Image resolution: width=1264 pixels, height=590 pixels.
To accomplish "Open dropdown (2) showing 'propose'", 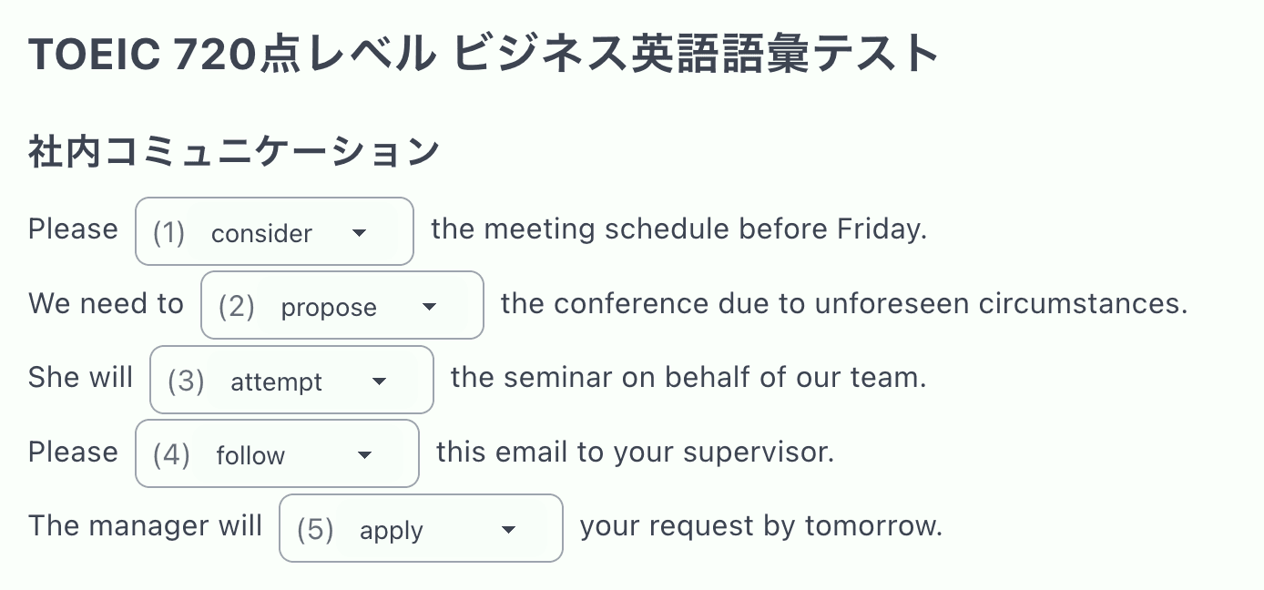I will (341, 306).
